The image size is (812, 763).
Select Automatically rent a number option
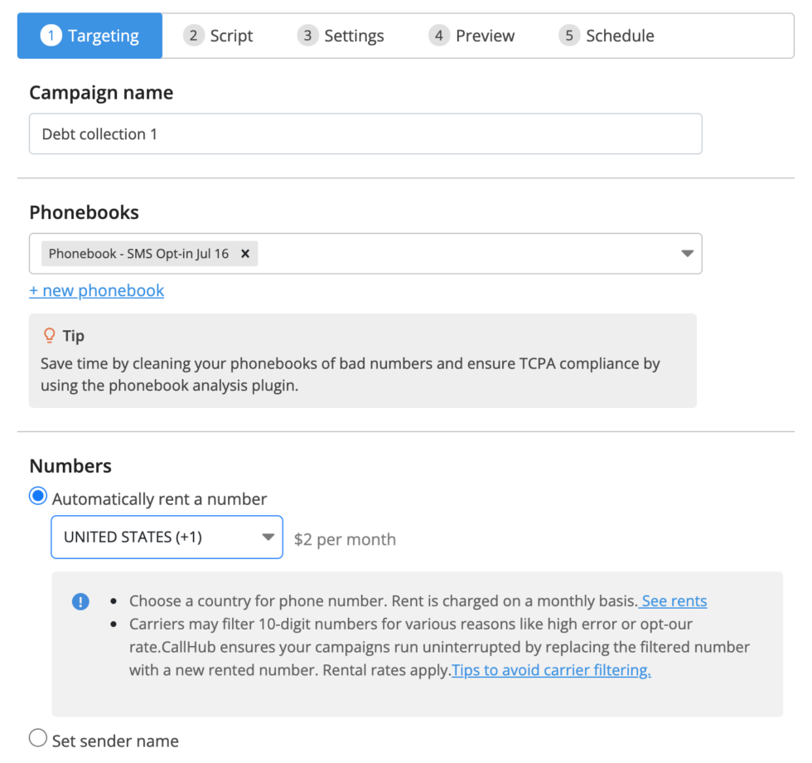(x=38, y=496)
